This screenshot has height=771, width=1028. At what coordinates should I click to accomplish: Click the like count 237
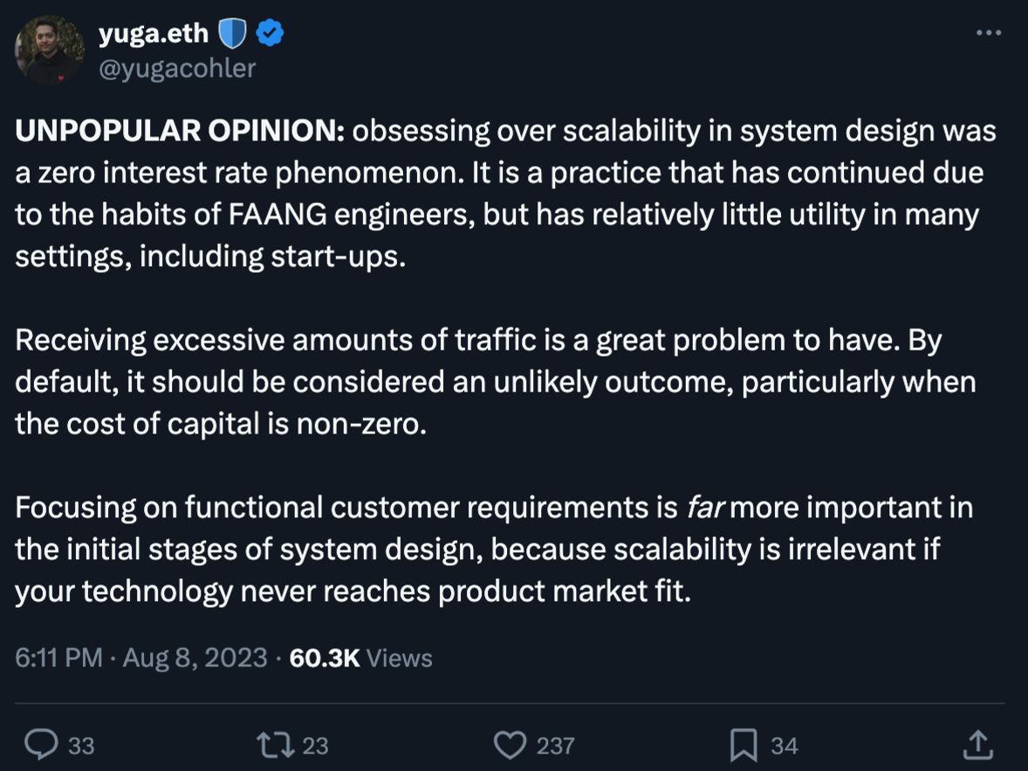(x=555, y=746)
